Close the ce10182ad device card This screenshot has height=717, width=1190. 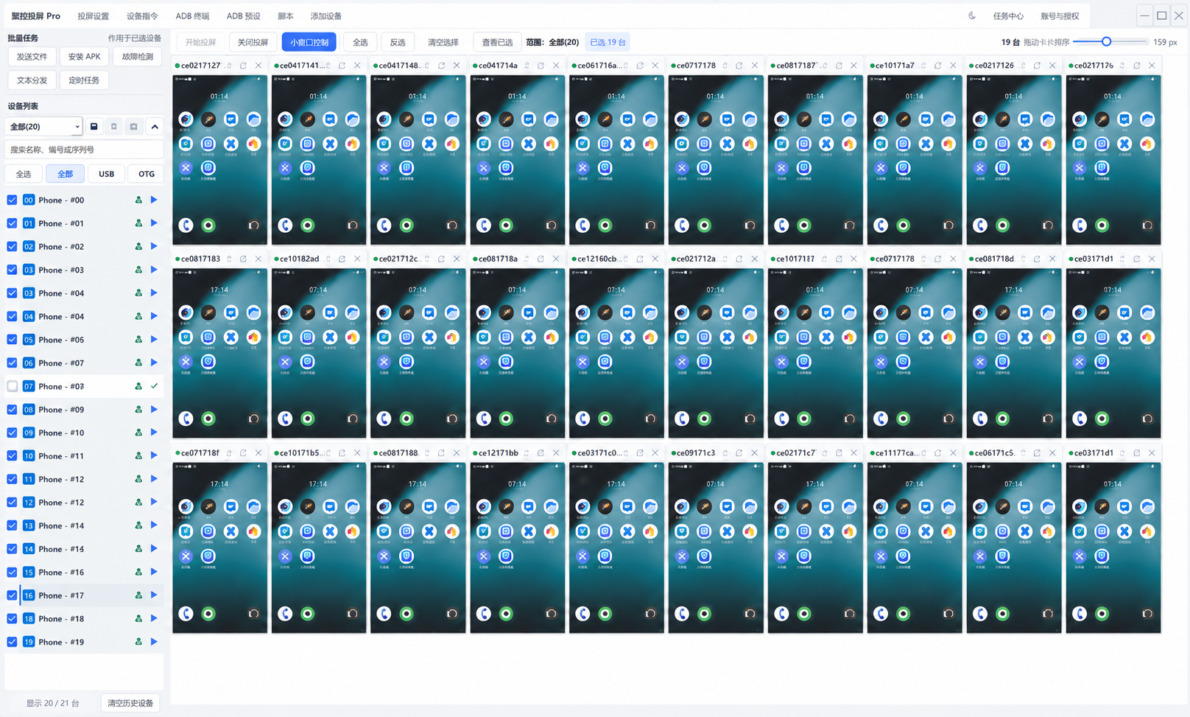tap(357, 259)
